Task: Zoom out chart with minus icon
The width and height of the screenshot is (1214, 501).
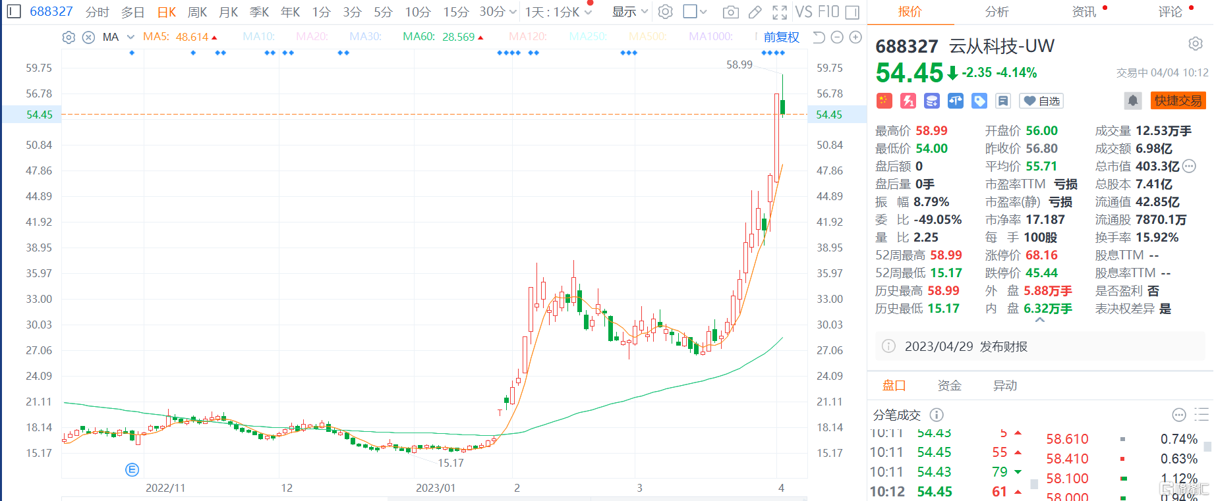Action: (837, 38)
